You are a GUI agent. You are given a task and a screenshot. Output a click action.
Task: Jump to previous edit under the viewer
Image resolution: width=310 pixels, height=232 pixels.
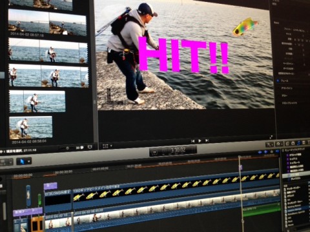(192, 141)
